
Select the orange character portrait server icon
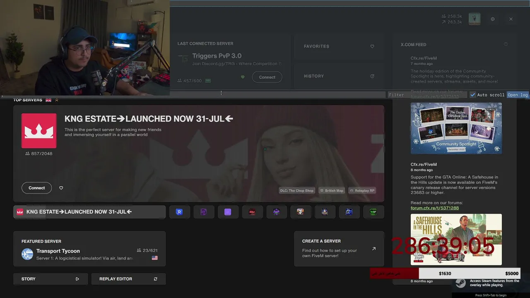click(x=300, y=212)
